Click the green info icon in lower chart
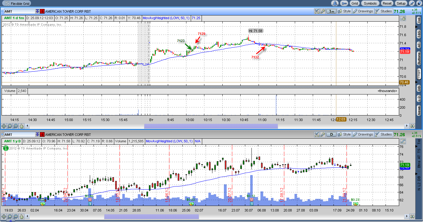Screen dimensions: 423x222 (5, 148)
